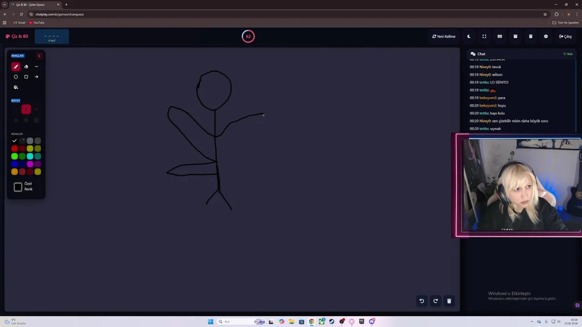Select the paint bucket fill tool
The height and width of the screenshot is (327, 582).
click(16, 87)
